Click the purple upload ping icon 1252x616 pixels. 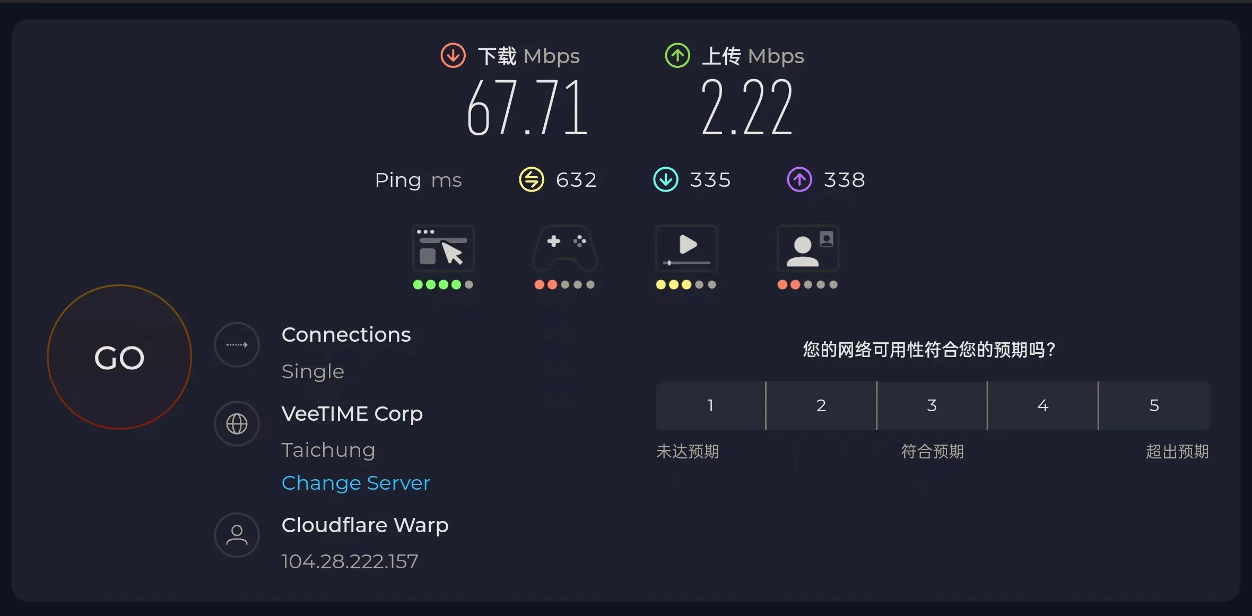point(799,180)
